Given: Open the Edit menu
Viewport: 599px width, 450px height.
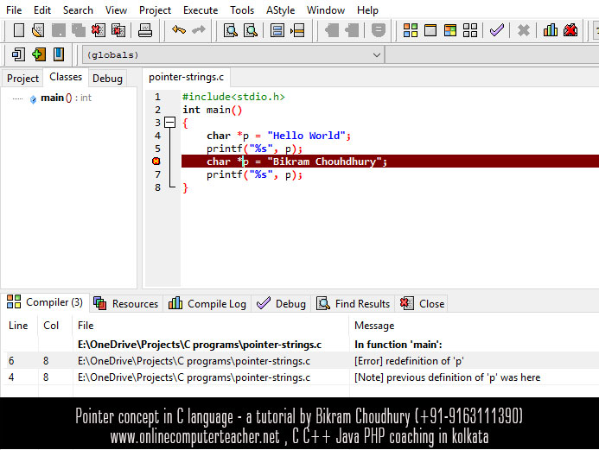Looking at the screenshot, I should click(42, 10).
